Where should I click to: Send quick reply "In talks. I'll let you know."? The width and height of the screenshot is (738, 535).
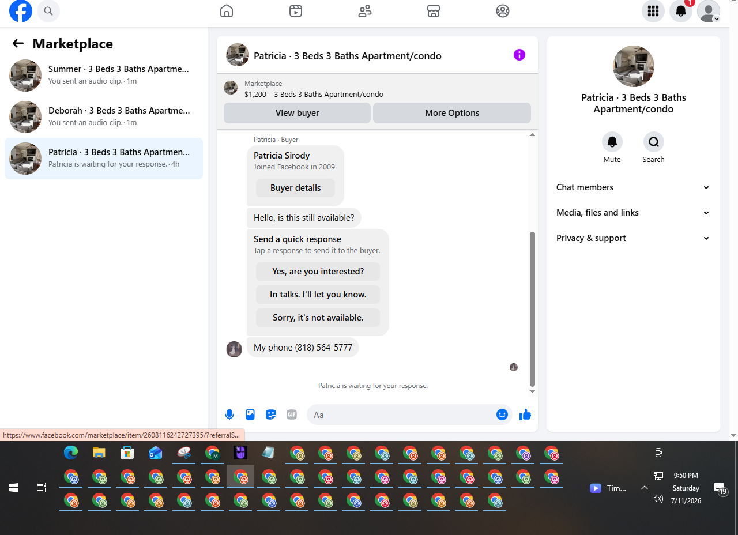(x=318, y=295)
